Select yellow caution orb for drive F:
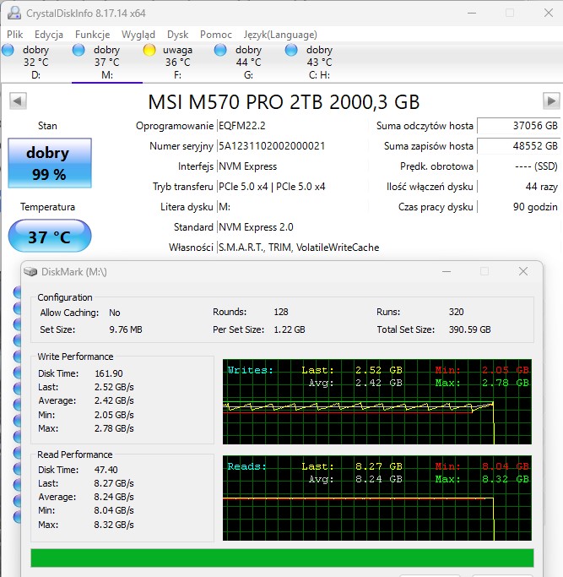This screenshot has height=577, width=563. coord(149,51)
